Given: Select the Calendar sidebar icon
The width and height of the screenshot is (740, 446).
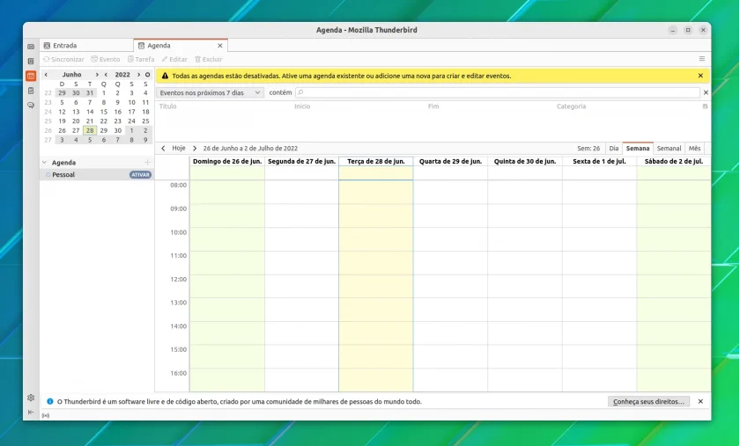Looking at the screenshot, I should point(31,76).
